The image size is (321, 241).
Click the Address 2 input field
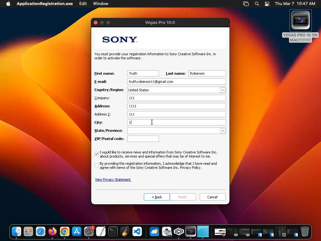(176, 114)
